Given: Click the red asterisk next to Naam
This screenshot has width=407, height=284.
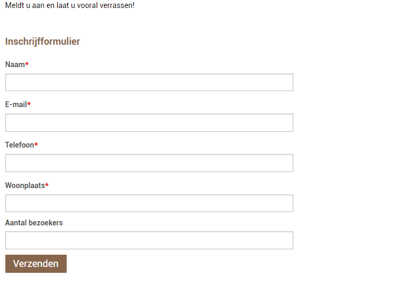Looking at the screenshot, I should pos(27,64).
